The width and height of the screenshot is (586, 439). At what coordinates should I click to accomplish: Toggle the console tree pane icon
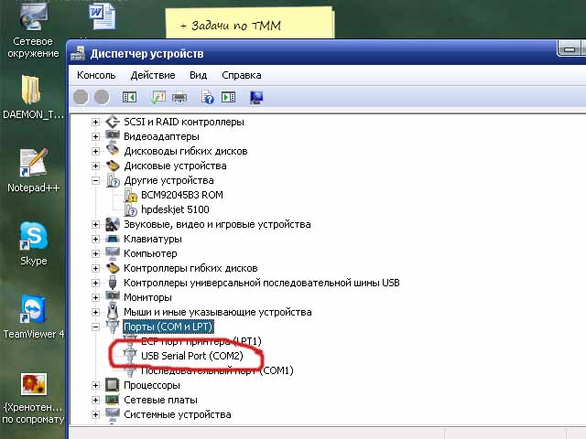129,98
